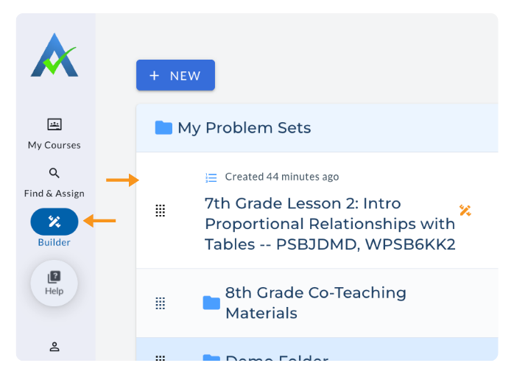Select the Builder wand icon button
This screenshot has width=514, height=374.
(54, 222)
